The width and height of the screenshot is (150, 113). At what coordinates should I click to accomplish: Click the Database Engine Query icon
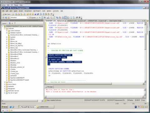click(13, 14)
